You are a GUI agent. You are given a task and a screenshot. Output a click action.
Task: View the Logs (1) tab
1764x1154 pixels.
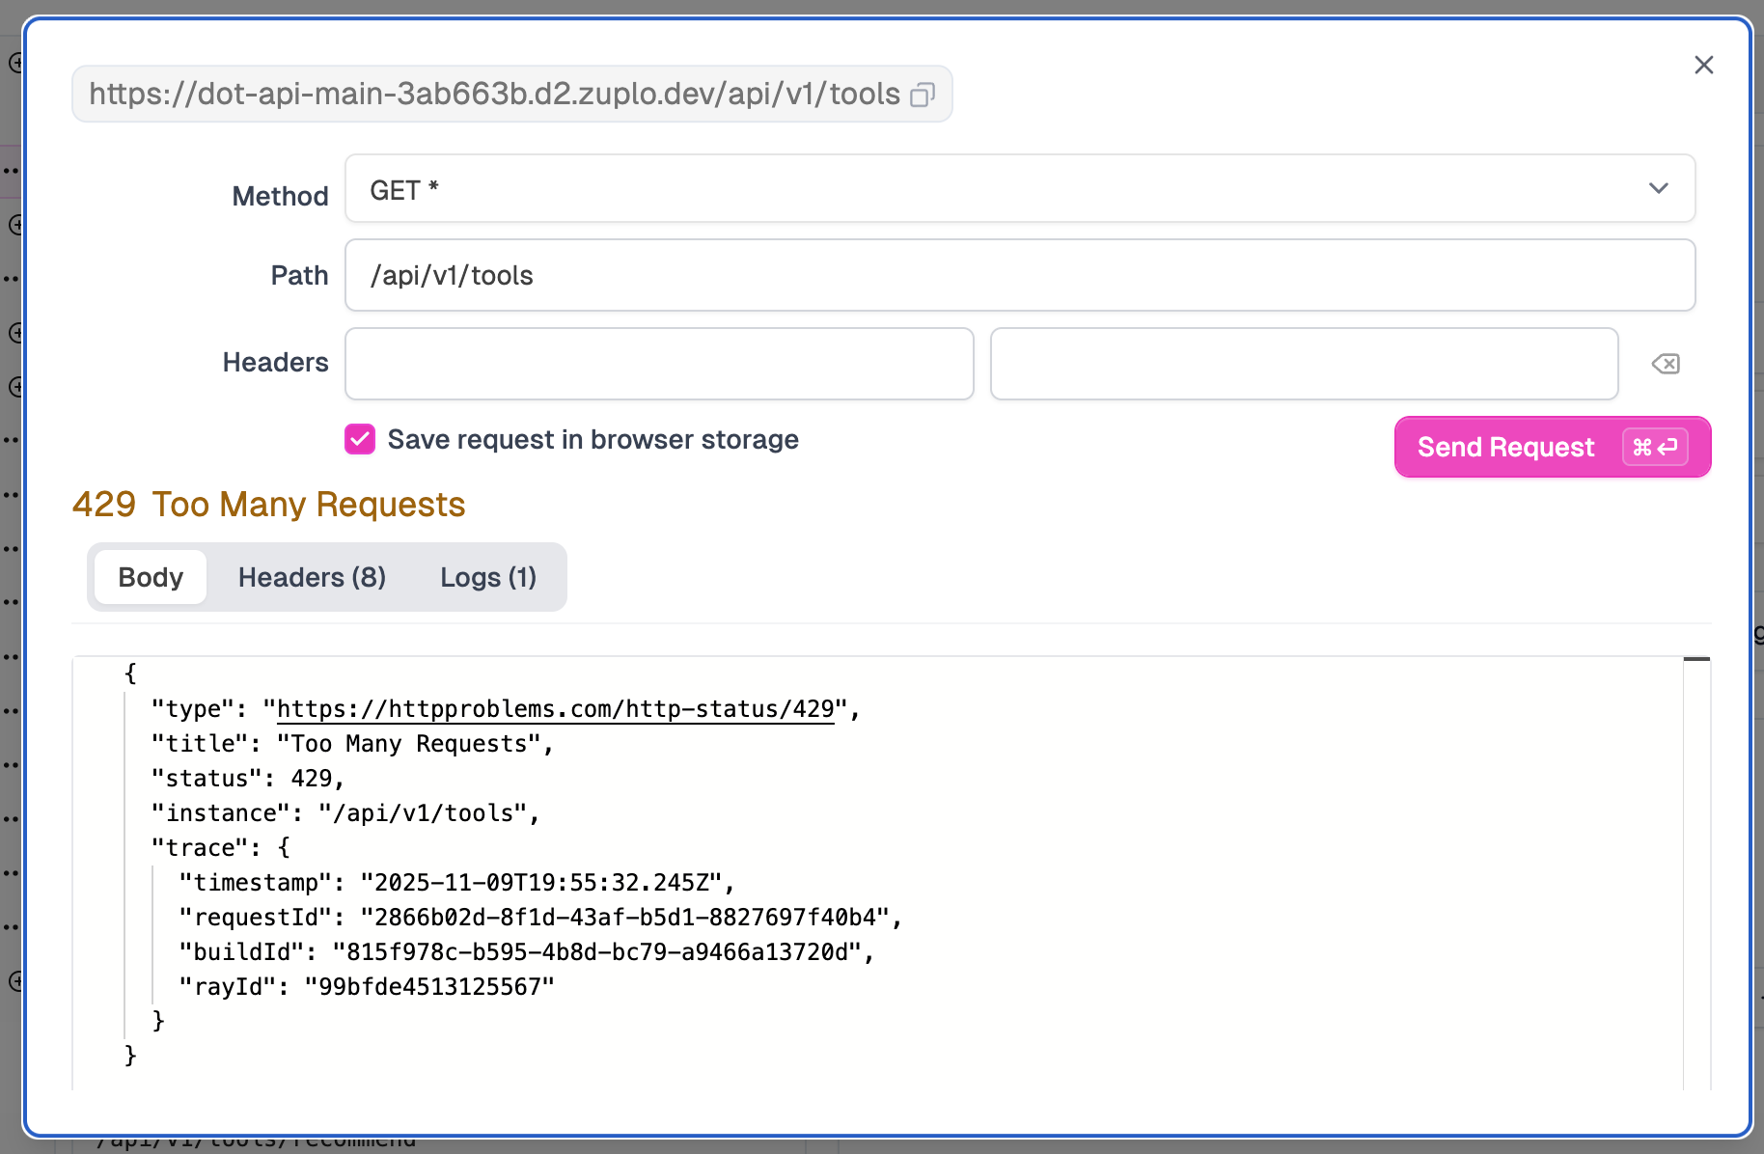[x=488, y=577]
